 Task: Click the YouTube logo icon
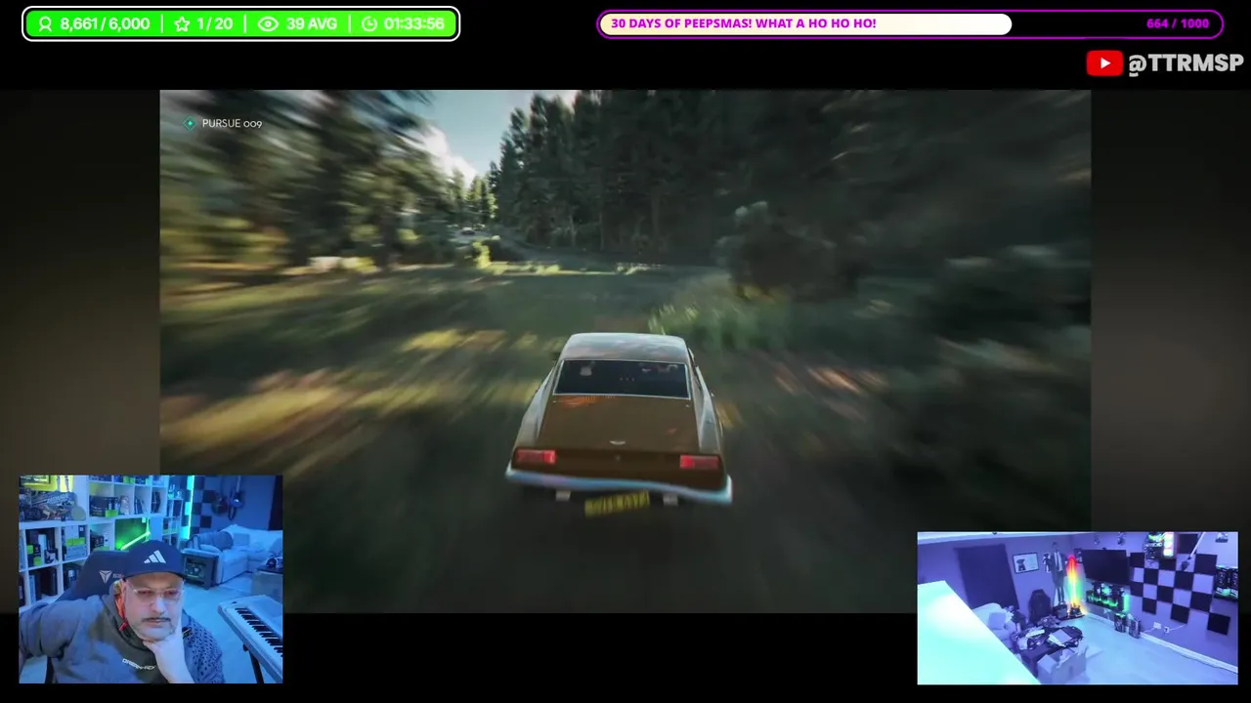coord(1104,63)
